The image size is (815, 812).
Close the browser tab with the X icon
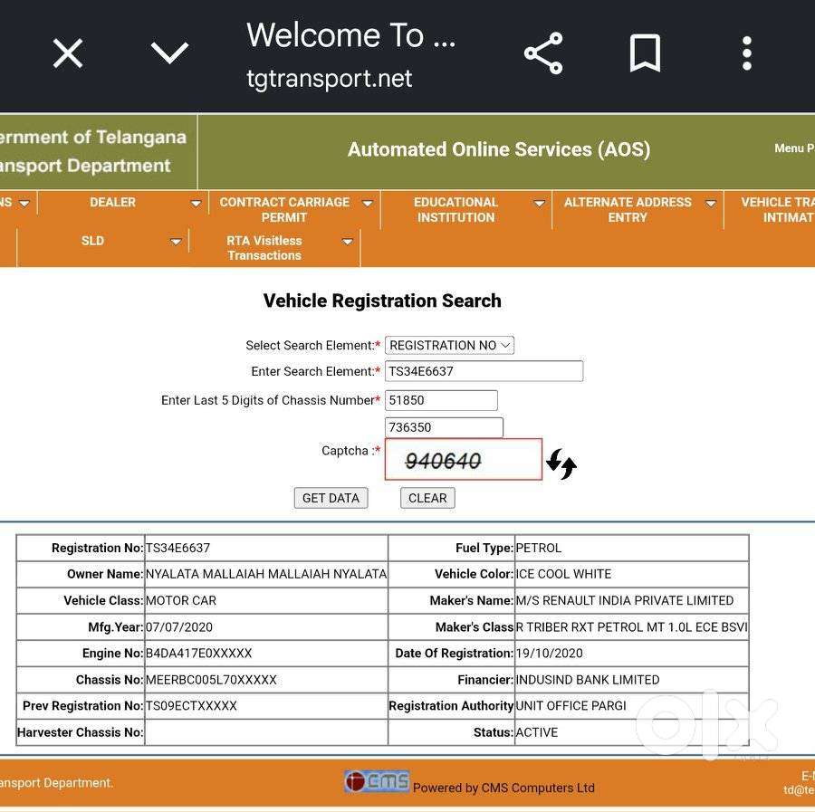68,53
